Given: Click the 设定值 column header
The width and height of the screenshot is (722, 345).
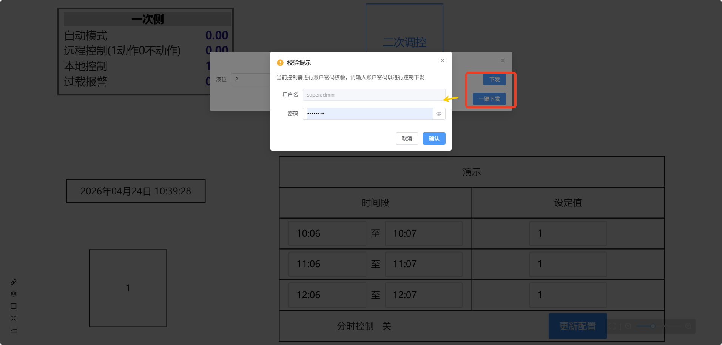Looking at the screenshot, I should coord(568,203).
